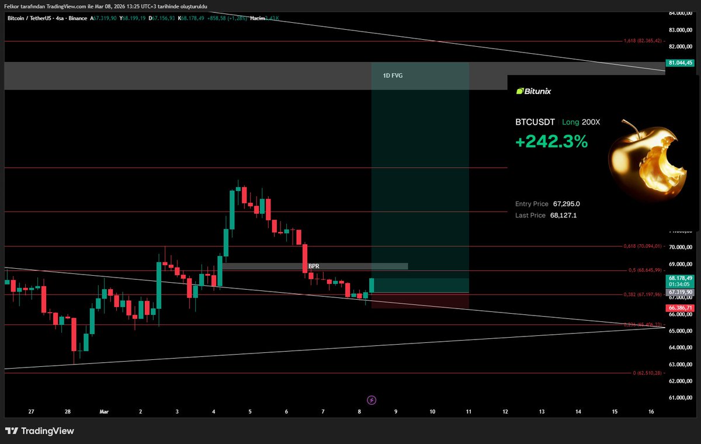Click the 27 date on time axis
701x444 pixels.
pos(31,411)
